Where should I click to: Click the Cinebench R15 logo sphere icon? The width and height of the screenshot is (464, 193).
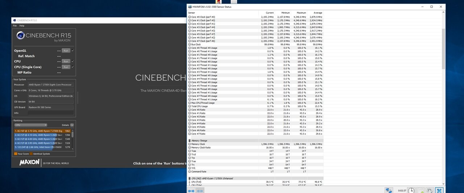click(20, 35)
